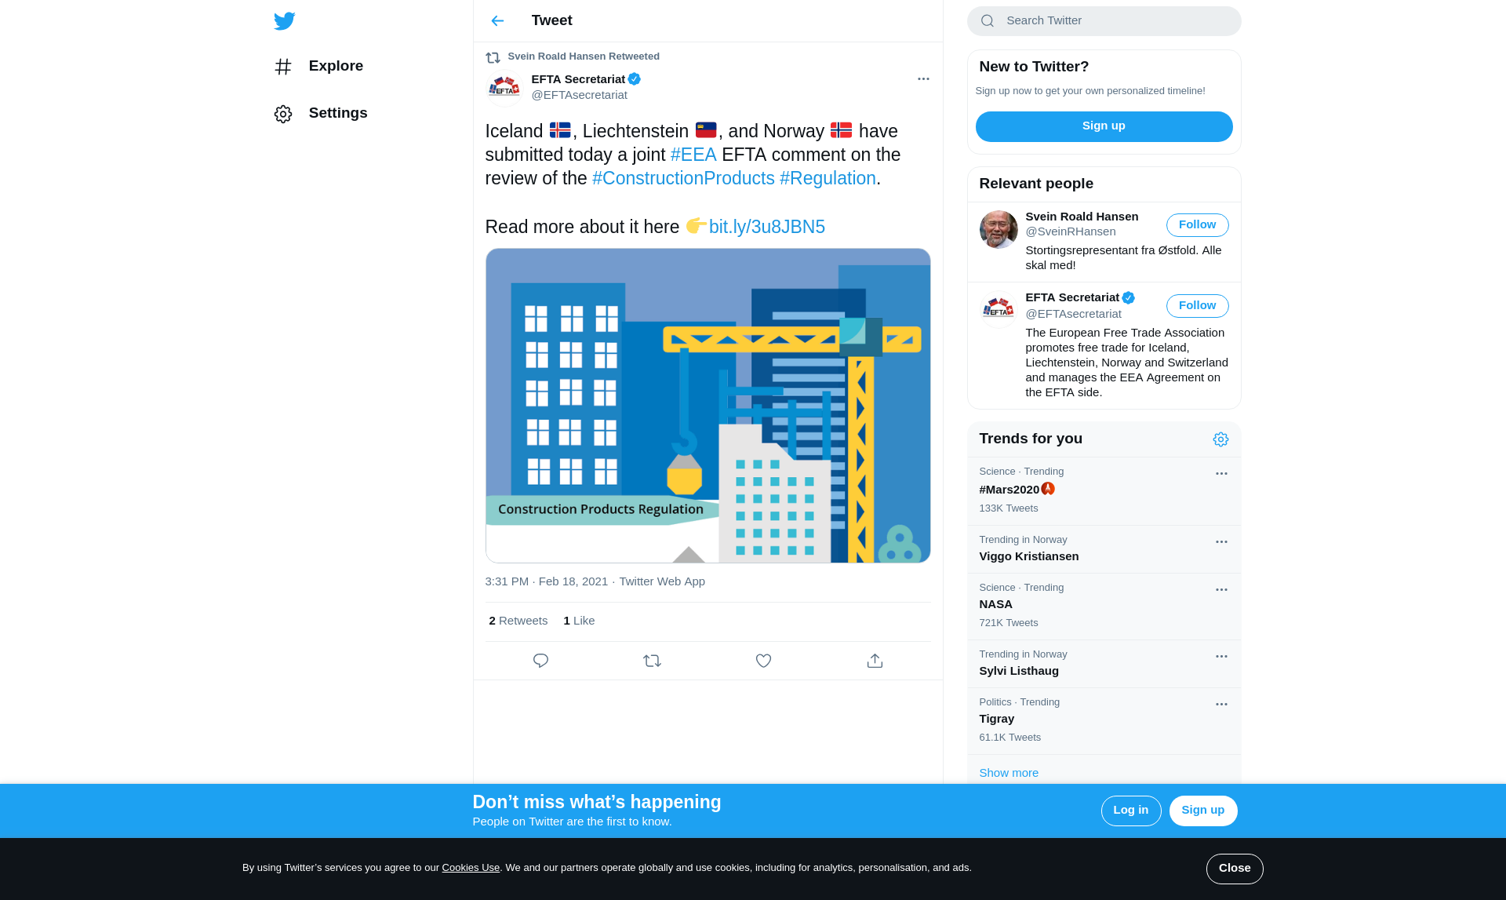Click Show more under trends
This screenshot has height=900, width=1506.
coord(1009,773)
